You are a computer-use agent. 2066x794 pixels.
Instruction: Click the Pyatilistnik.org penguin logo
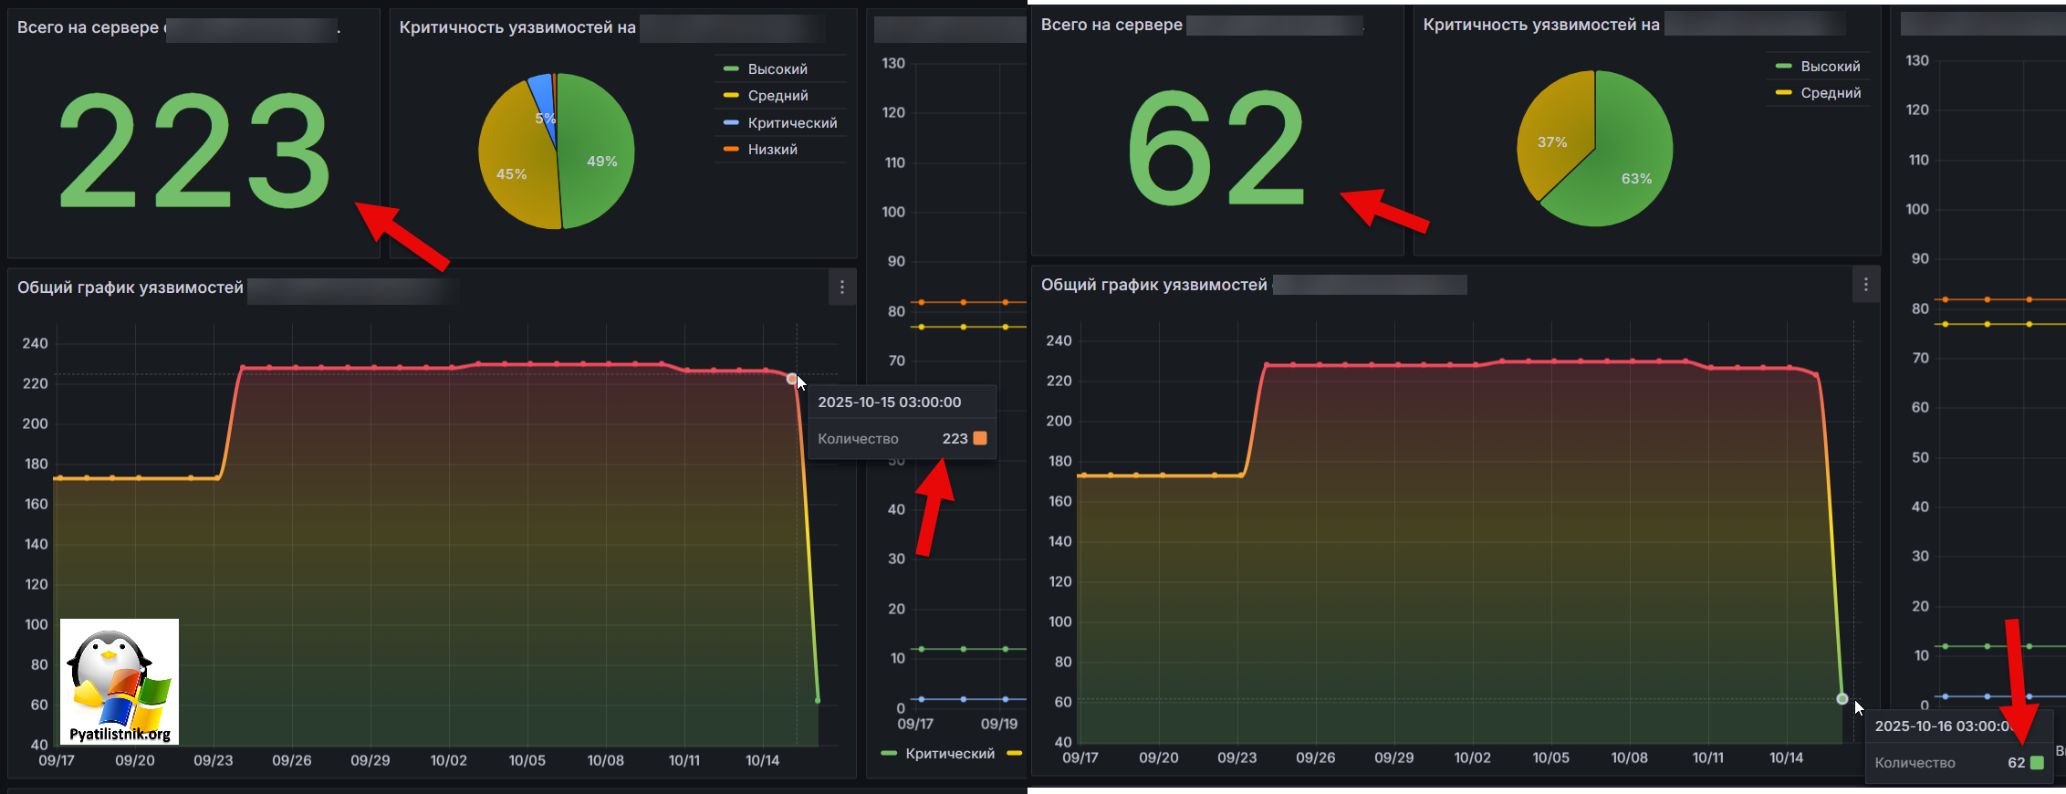click(120, 681)
